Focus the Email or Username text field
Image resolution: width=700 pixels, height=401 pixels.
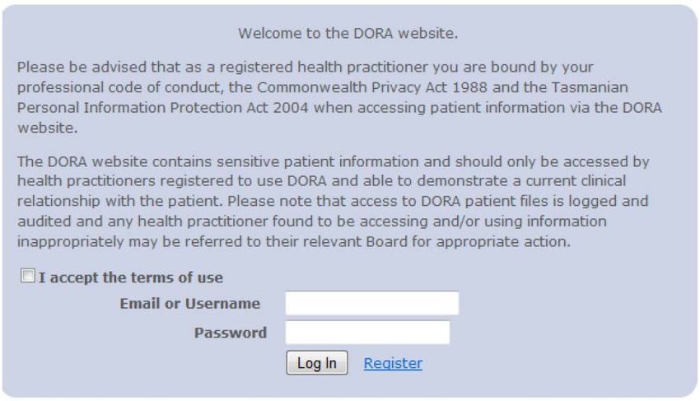coord(371,304)
